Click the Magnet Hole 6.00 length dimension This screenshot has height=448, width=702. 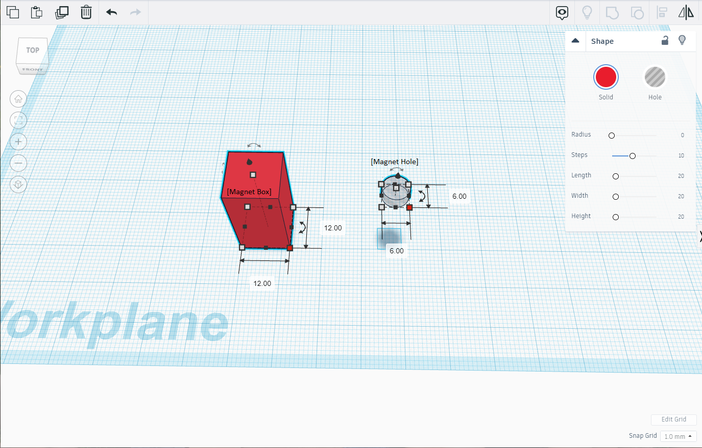click(x=459, y=196)
